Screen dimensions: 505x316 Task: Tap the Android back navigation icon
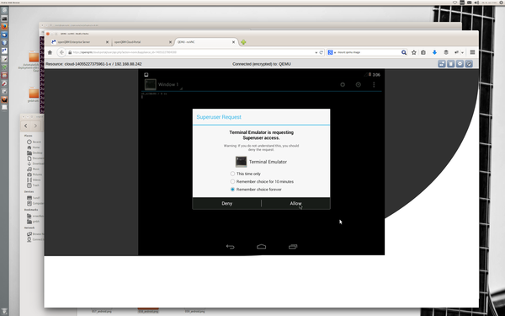tap(231, 247)
